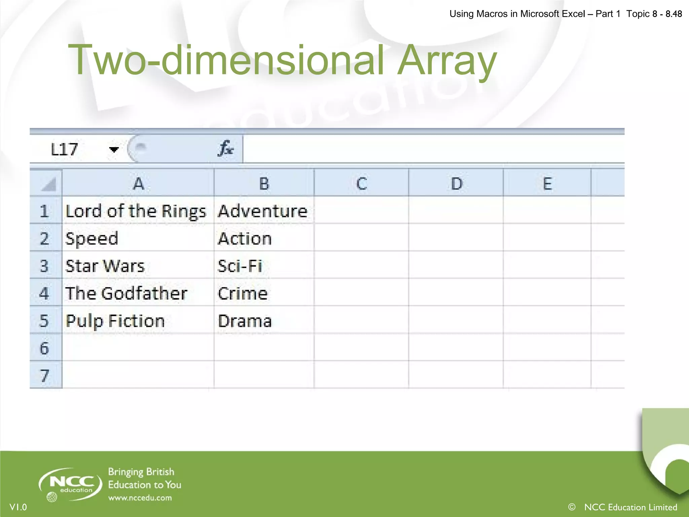Click the Select All corner triangle
The width and height of the screenshot is (689, 517).
(x=46, y=183)
